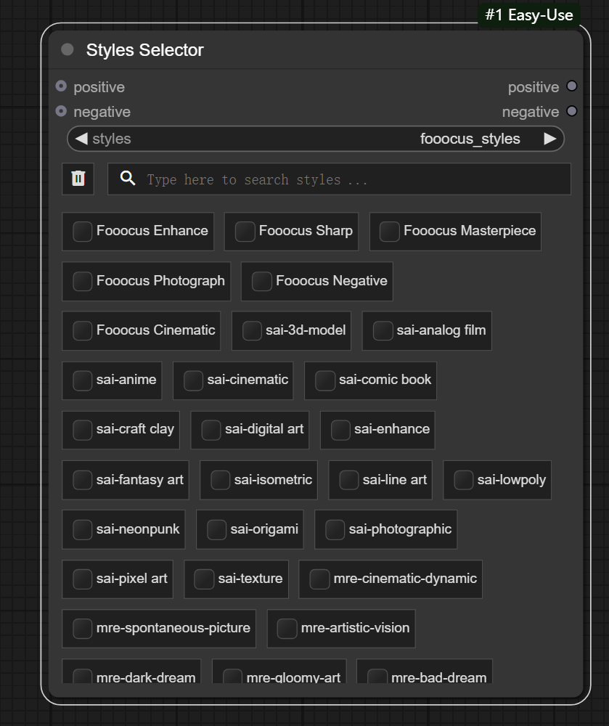Toggle the sai-neonpunk checkbox
Viewport: 609px width, 726px height.
pos(83,529)
